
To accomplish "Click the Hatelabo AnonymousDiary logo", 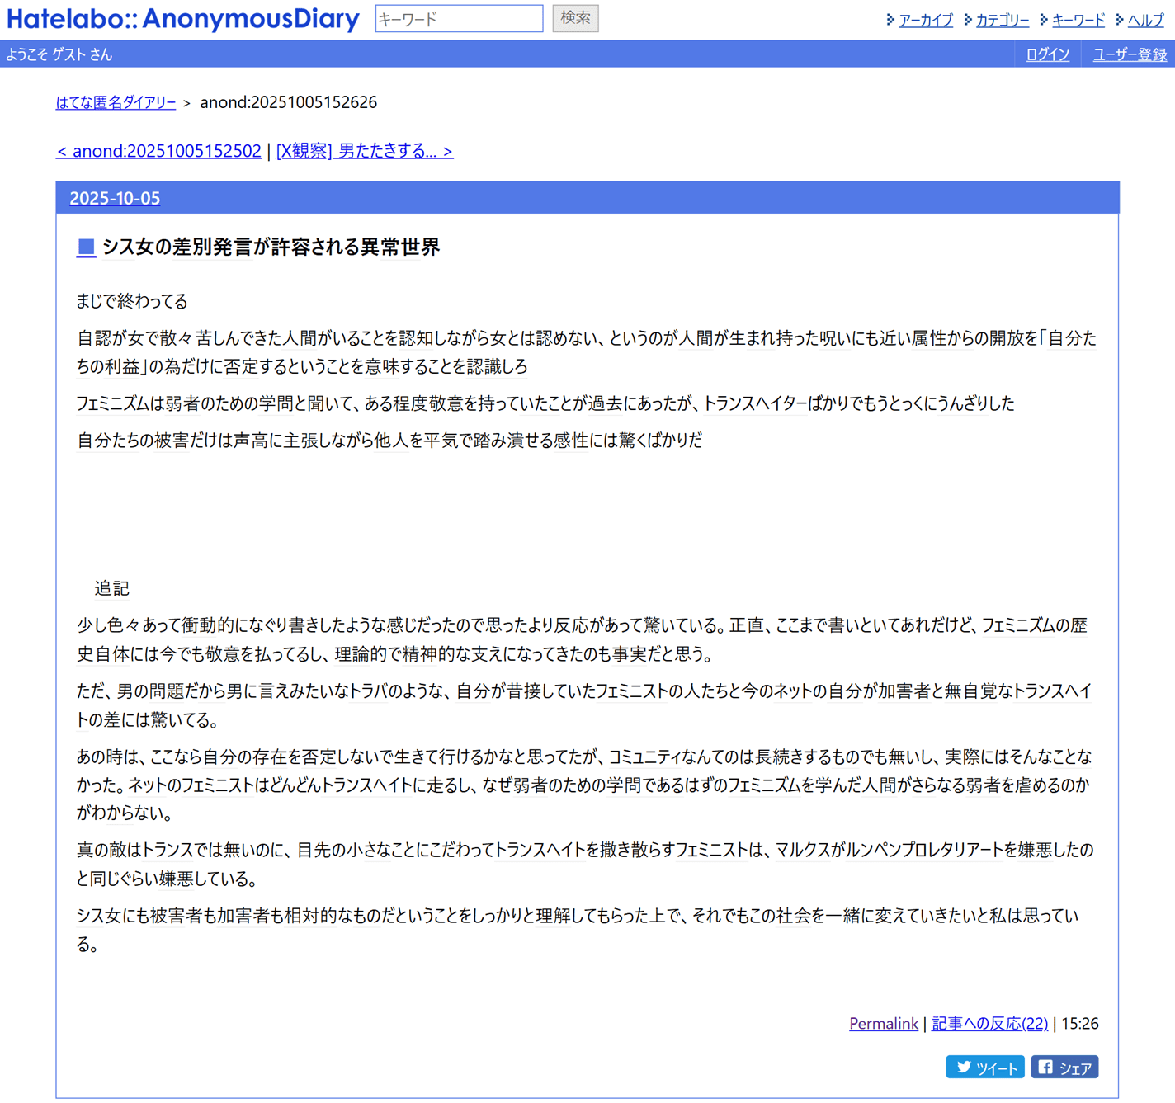I will 182,19.
